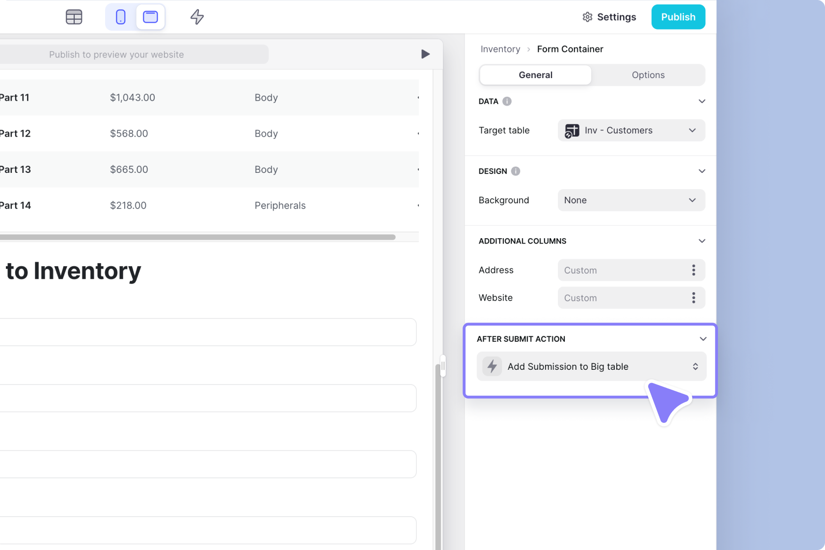Click the Publish button

coord(678,17)
